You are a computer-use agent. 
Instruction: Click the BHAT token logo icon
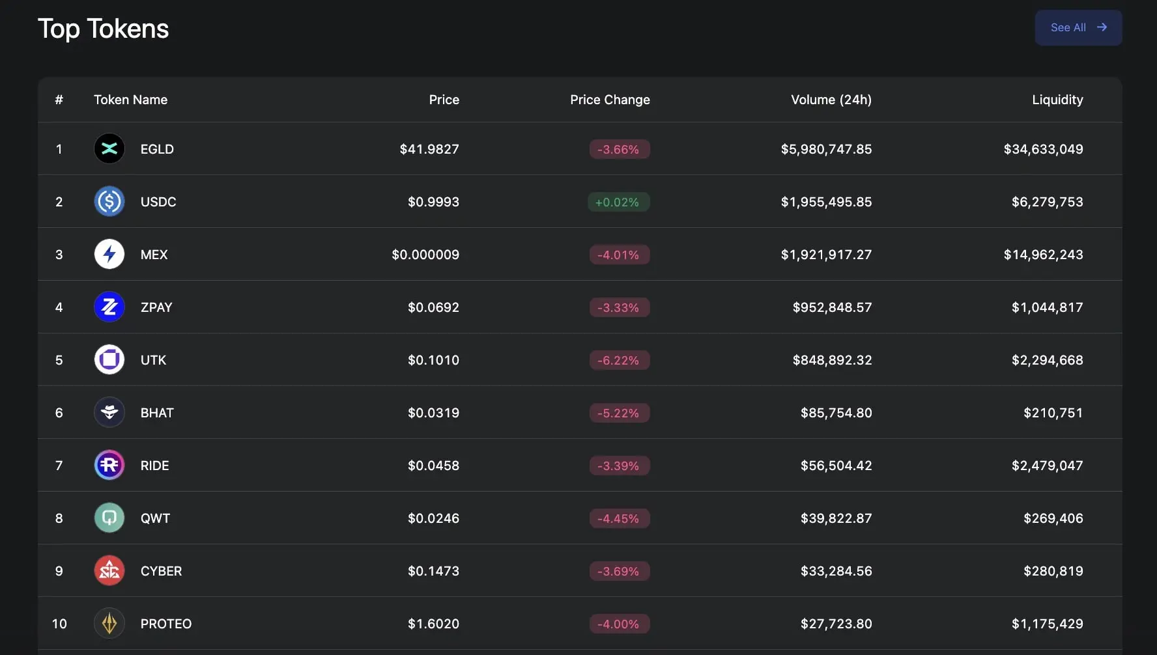pos(109,413)
